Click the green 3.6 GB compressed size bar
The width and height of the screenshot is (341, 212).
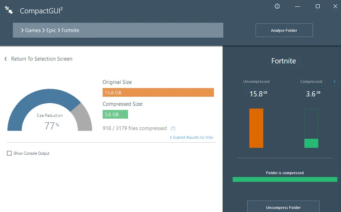coord(115,114)
